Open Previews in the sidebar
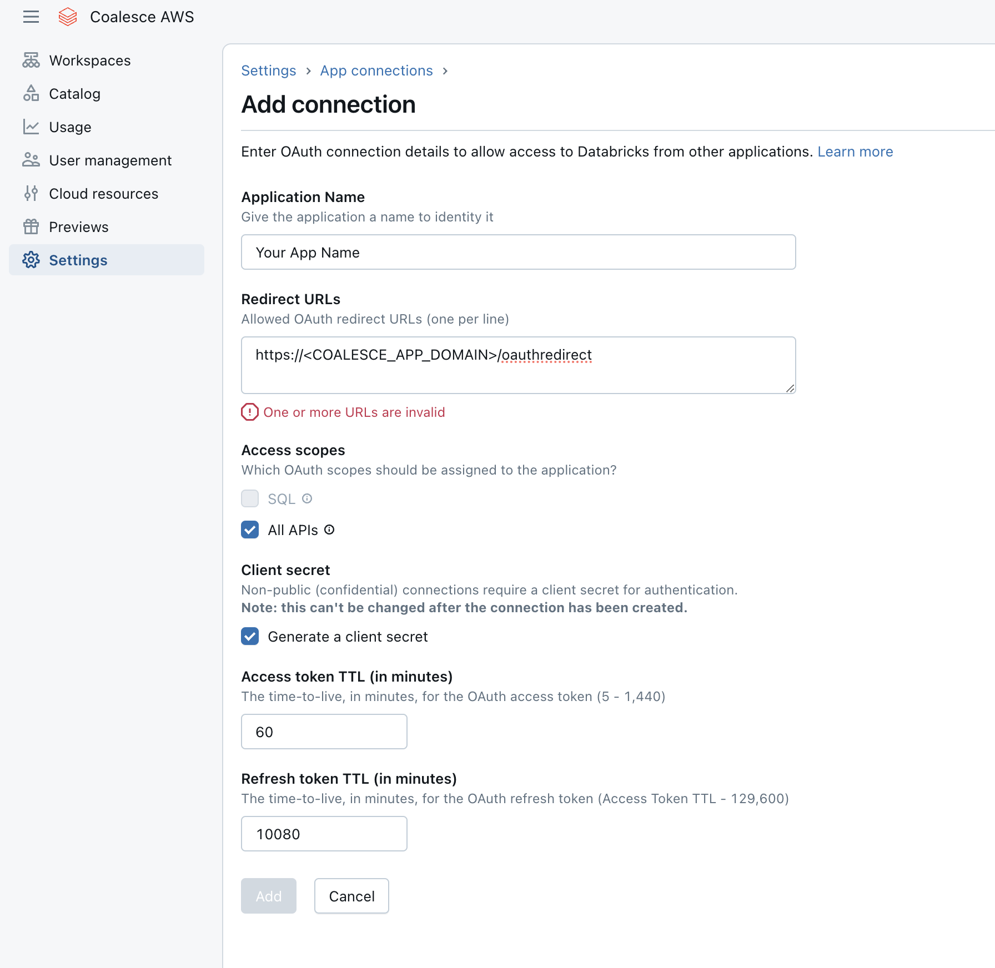The image size is (995, 968). coord(107,226)
